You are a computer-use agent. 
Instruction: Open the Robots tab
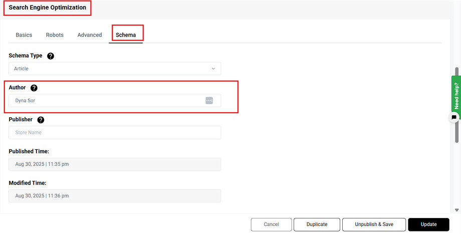click(x=55, y=35)
